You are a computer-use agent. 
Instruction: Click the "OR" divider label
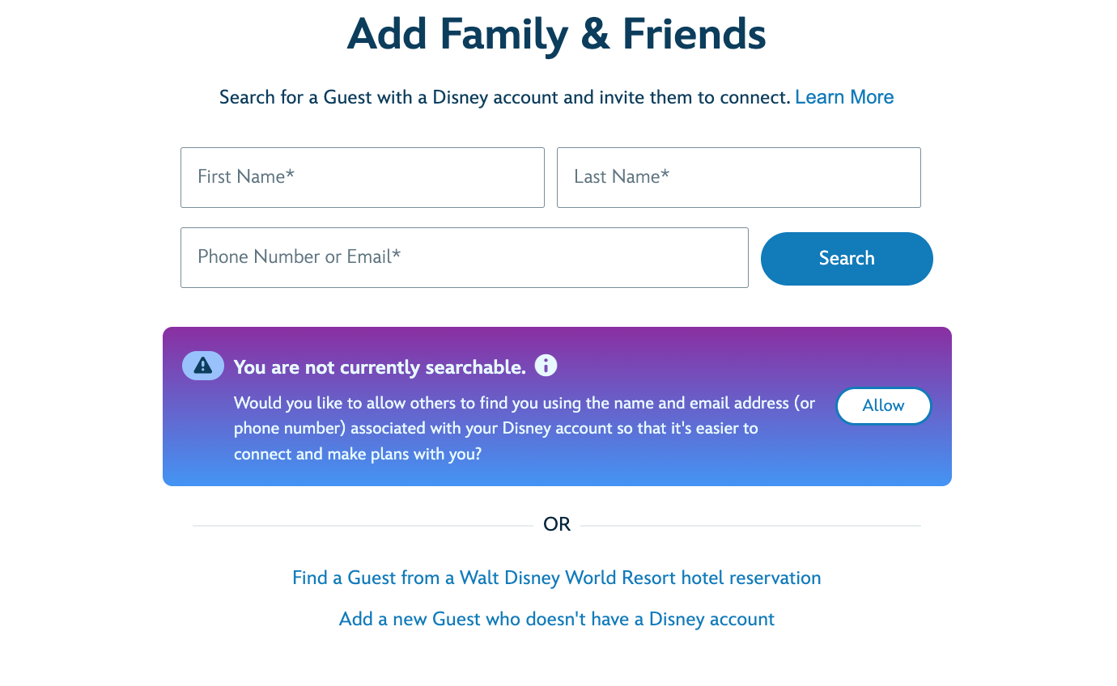[x=557, y=525]
